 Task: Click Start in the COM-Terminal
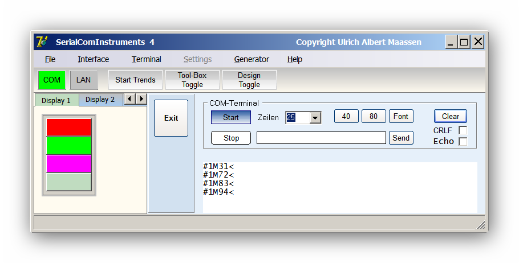tap(231, 117)
